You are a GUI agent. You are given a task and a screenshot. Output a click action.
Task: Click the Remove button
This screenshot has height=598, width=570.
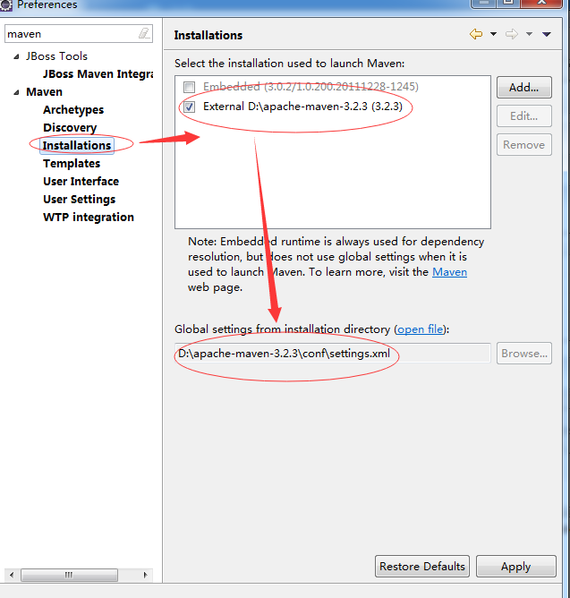(x=523, y=144)
